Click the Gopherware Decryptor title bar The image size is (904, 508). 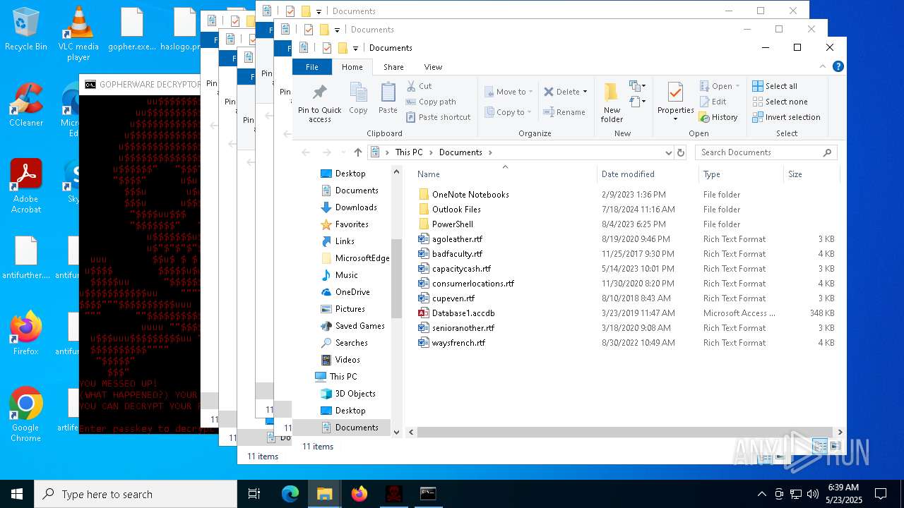pos(140,84)
